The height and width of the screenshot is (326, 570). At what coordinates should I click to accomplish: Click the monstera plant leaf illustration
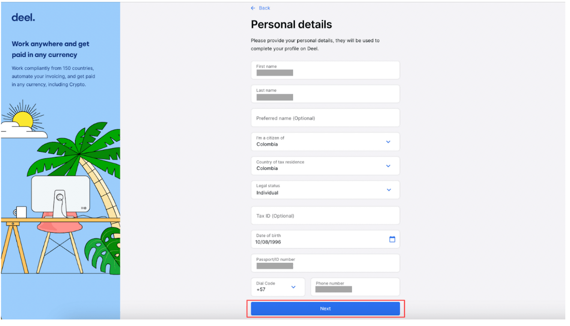point(105,253)
